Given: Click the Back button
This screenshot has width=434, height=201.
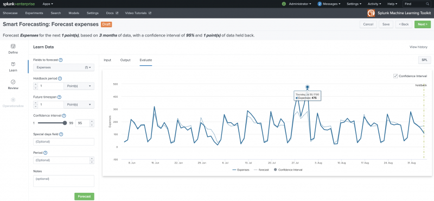Looking at the screenshot, I should [404, 24].
